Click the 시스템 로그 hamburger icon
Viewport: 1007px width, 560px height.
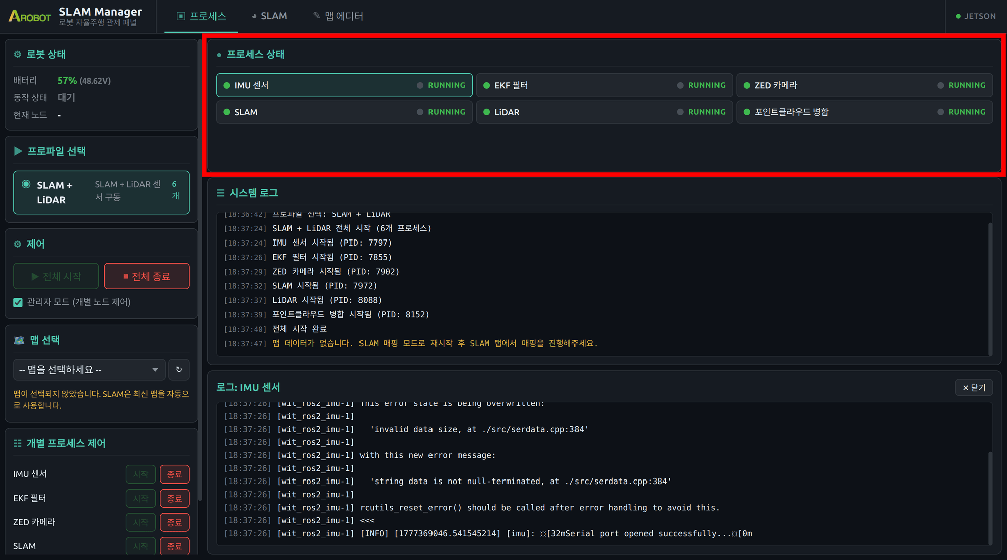[x=221, y=193]
